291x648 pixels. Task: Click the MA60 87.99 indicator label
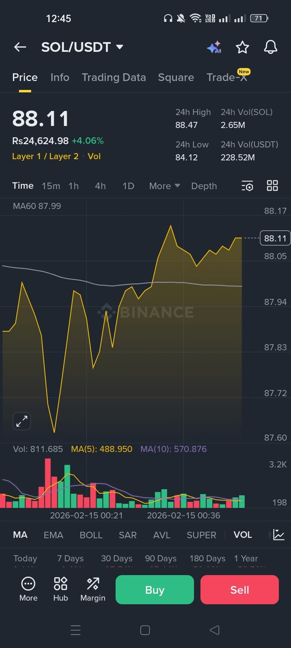pos(37,206)
